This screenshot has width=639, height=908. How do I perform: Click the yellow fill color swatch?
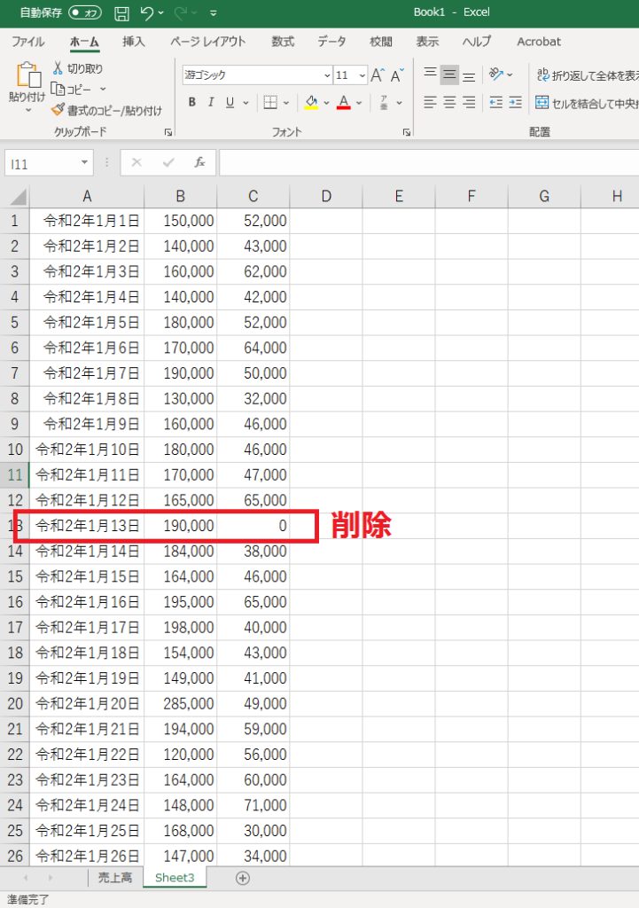[311, 103]
